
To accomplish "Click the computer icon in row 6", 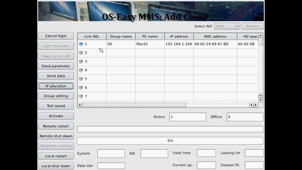I will (81, 87).
